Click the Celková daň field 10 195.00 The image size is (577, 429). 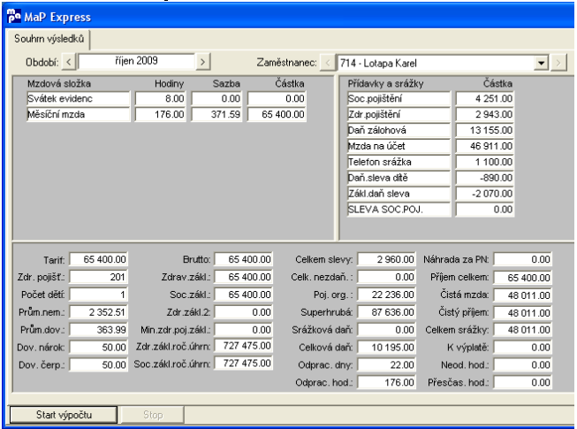pyautogui.click(x=386, y=348)
